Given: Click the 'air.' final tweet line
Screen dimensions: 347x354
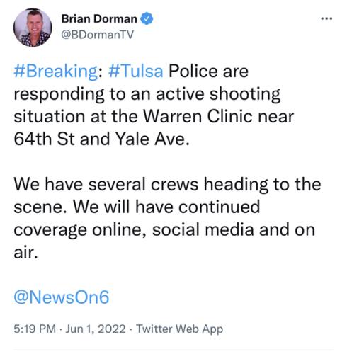Looking at the screenshot, I should pyautogui.click(x=25, y=252).
